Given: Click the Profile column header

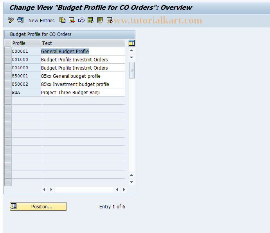Looking at the screenshot, I should 26,43.
